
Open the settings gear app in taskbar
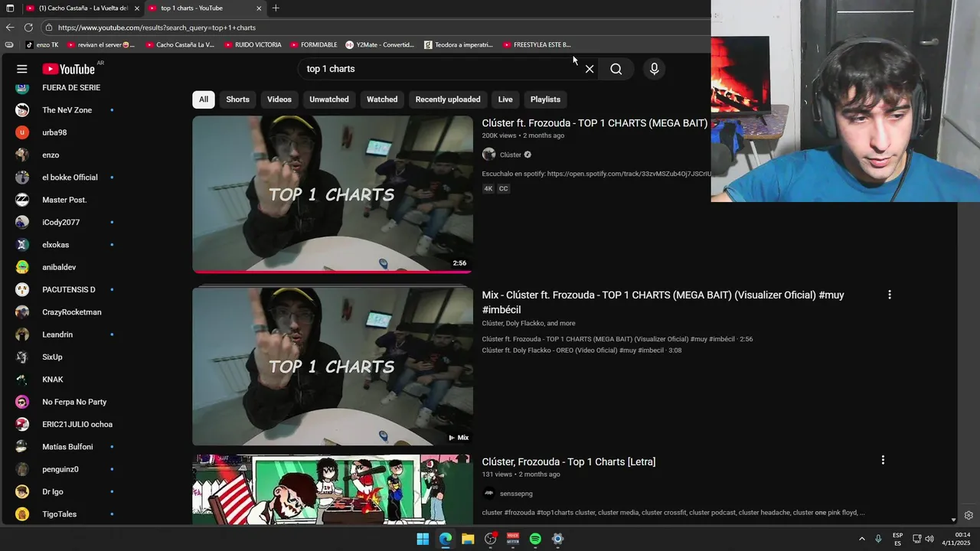click(557, 539)
